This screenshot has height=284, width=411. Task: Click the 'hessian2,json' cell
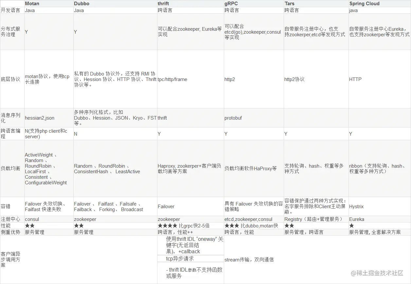point(40,118)
